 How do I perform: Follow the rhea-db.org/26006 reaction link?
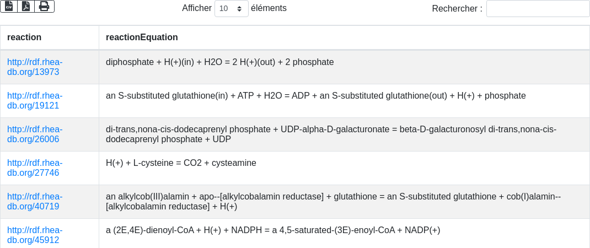coord(35,134)
